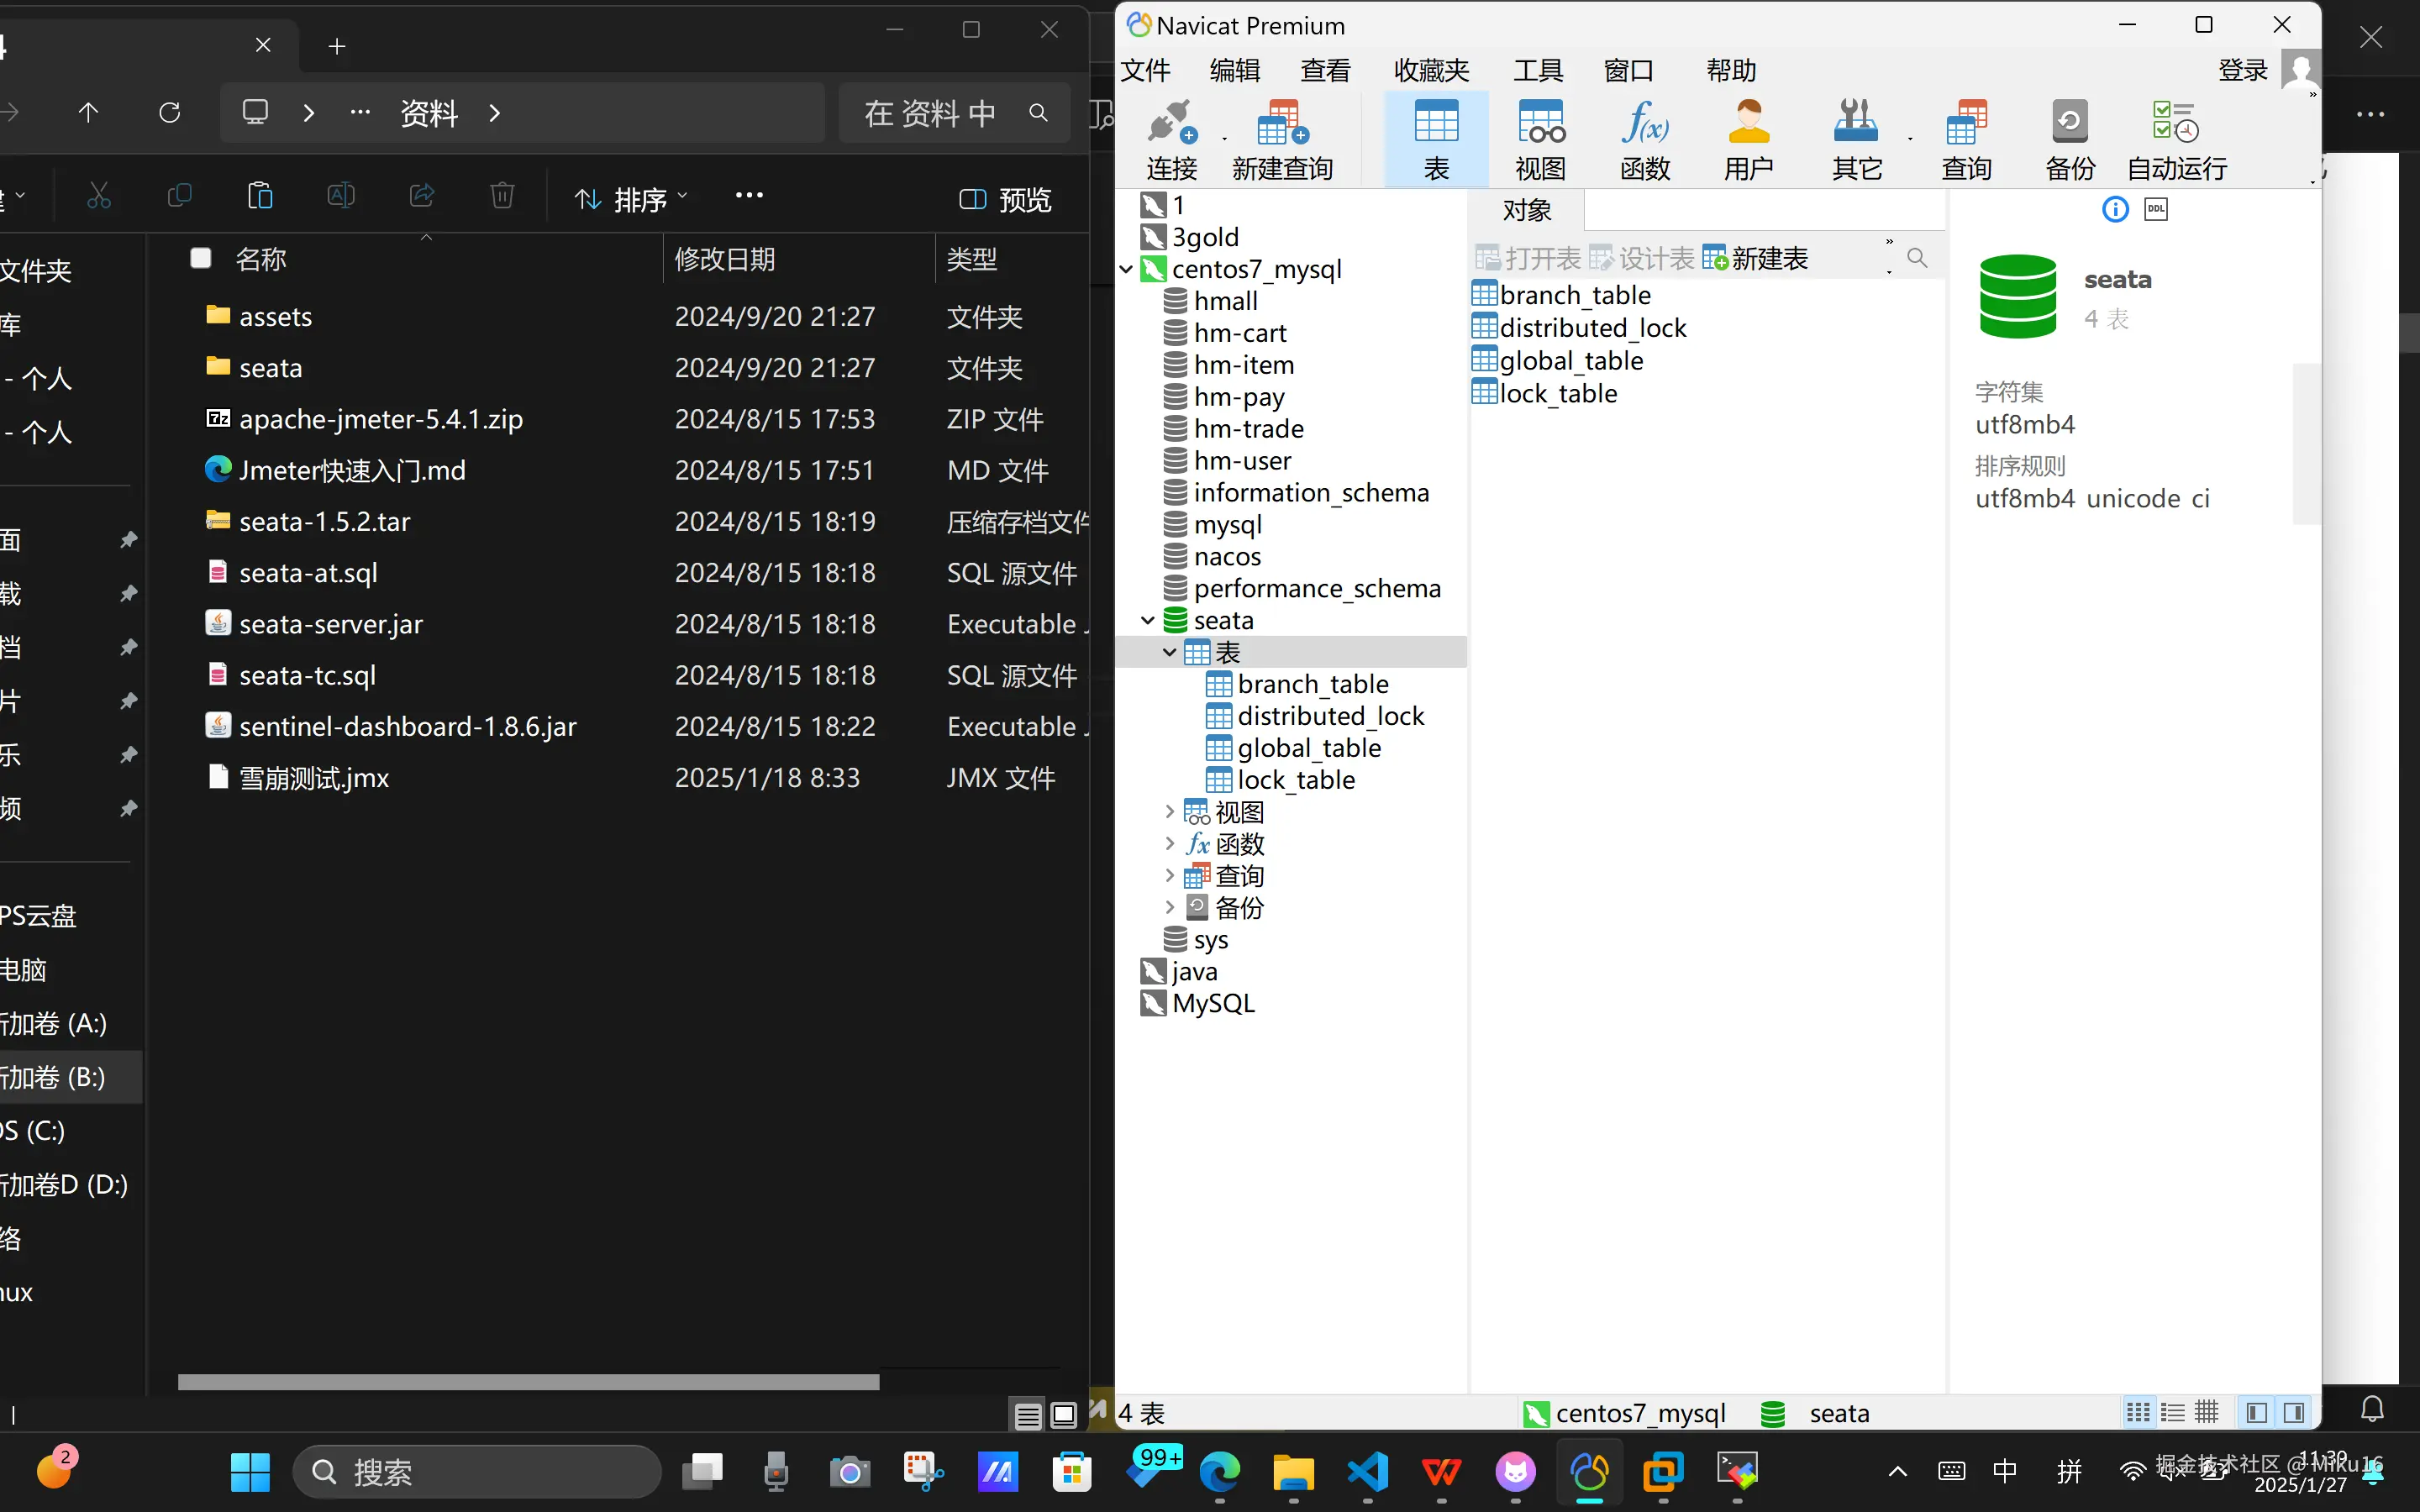Select the View icon in Navicat toolbar
This screenshot has height=1512, width=2420.
[1540, 123]
